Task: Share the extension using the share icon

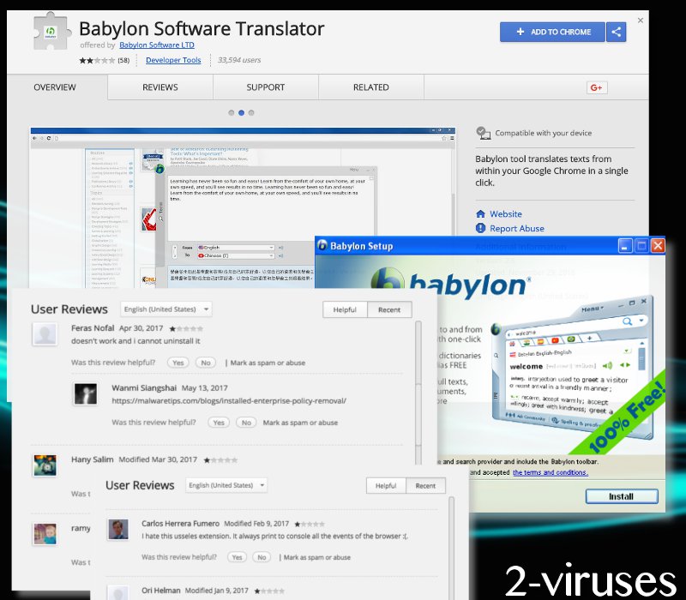Action: point(615,32)
